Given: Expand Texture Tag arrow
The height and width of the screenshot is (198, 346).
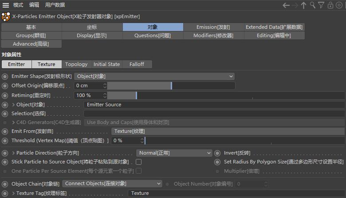Looking at the screenshot, I should 13,194.
